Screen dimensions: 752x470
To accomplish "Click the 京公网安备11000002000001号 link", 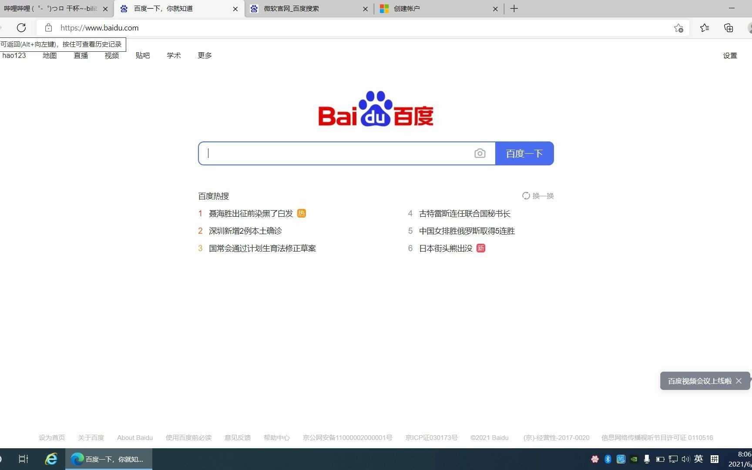I will (x=347, y=437).
